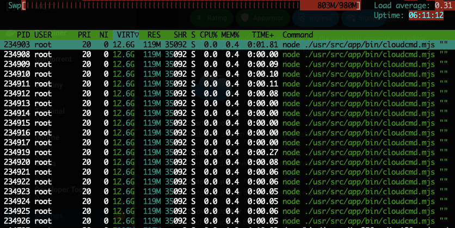This screenshot has width=455, height=228.
Task: Sort processes by CPU% column header
Action: (208, 35)
